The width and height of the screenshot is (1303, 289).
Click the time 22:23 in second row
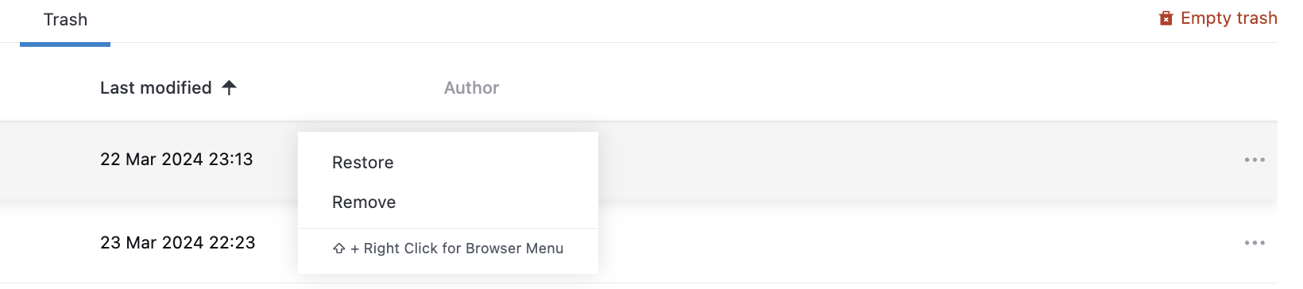pos(232,242)
